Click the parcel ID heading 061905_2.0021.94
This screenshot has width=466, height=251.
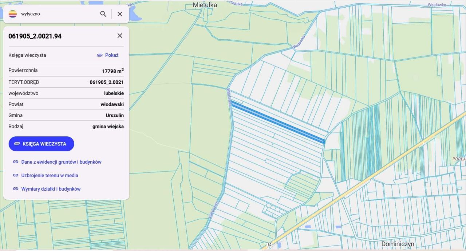point(35,36)
